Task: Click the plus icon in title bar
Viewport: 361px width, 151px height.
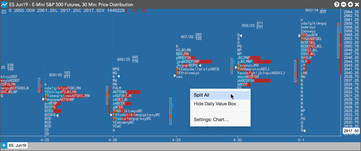Action: (350, 5)
